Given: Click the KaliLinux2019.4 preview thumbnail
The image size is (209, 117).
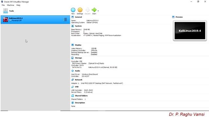Looking at the screenshot, I should (x=190, y=31).
